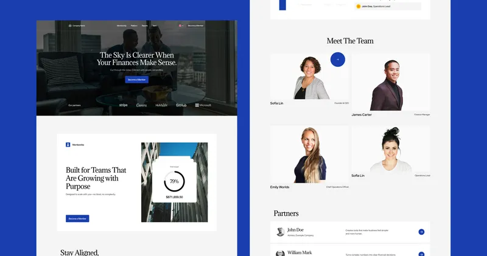This screenshot has width=487, height=256.
Task: Open Platform in the top navigation
Action: [134, 26]
